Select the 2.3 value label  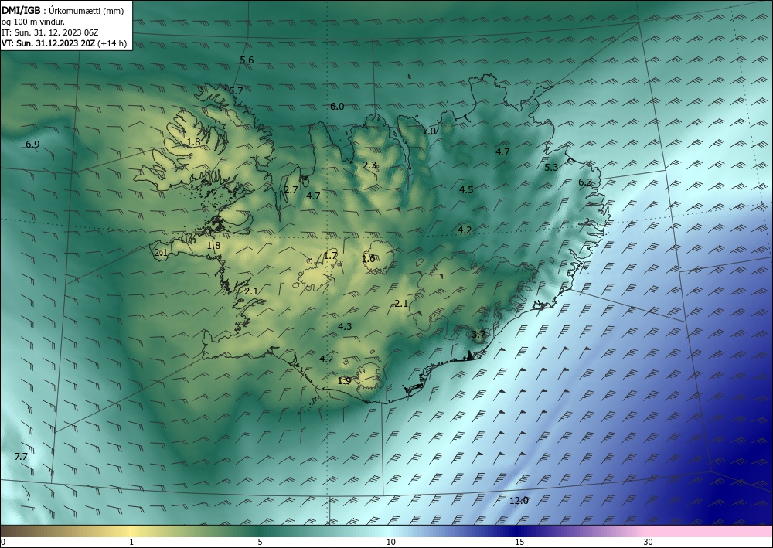pos(369,165)
